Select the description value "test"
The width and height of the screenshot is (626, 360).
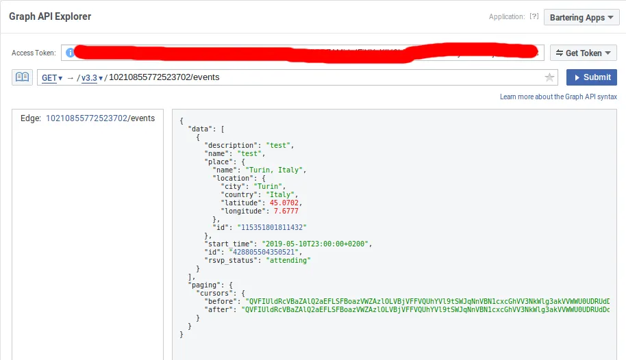pos(278,145)
